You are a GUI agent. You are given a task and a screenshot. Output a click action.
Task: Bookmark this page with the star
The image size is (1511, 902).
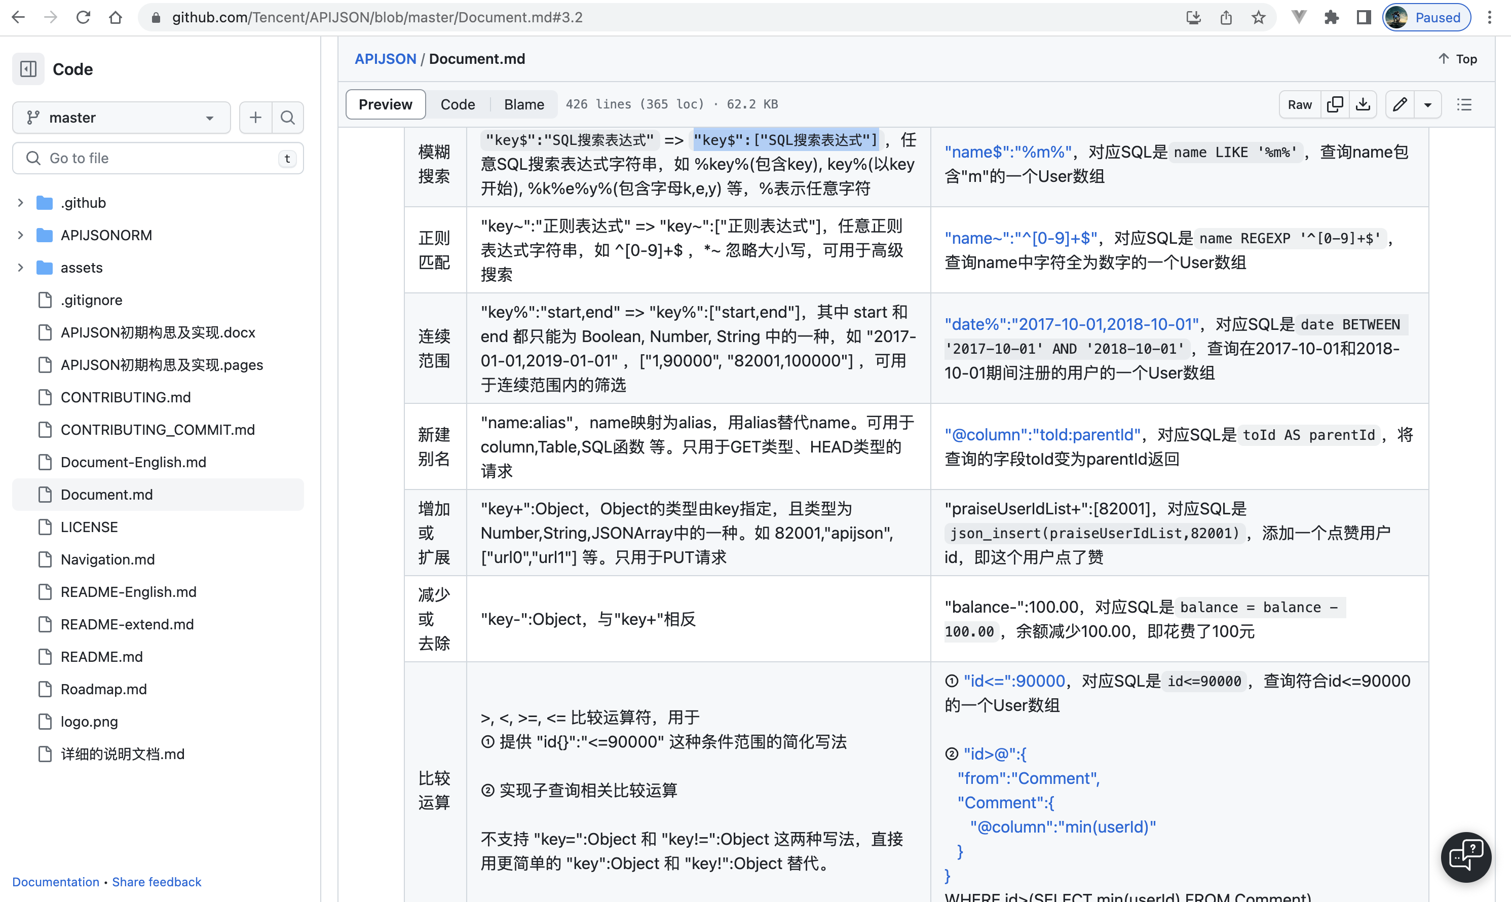pos(1258,17)
